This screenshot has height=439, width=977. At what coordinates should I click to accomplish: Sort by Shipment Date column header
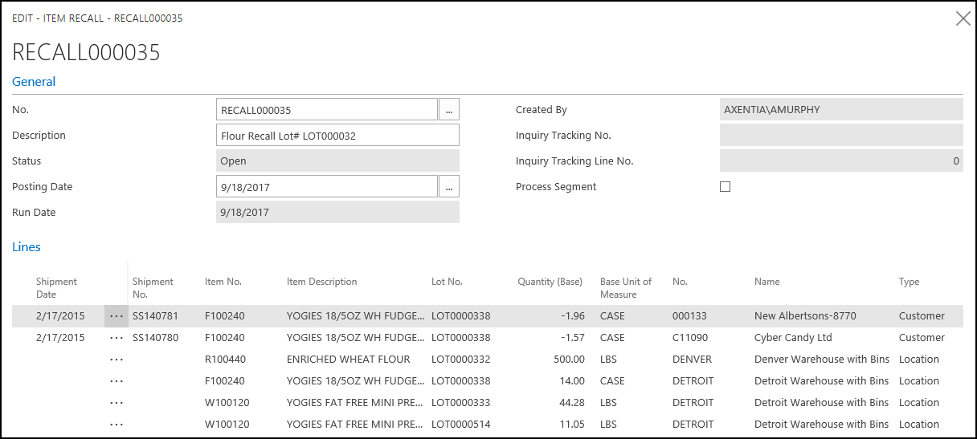pos(56,287)
